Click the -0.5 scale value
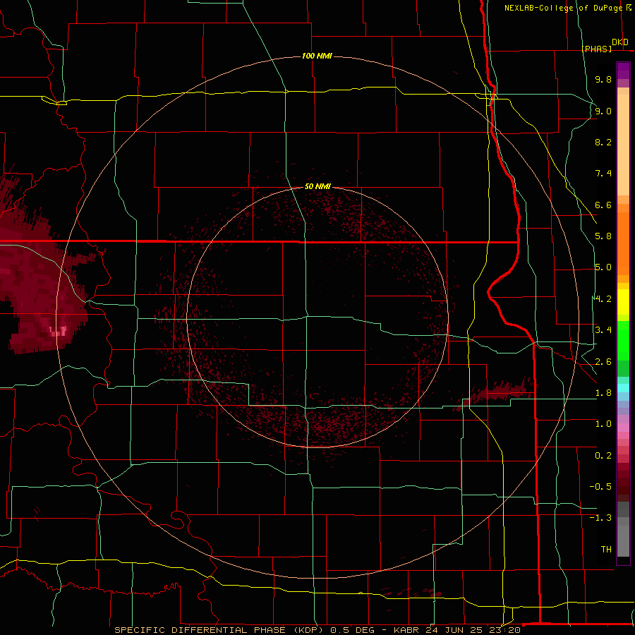 [600, 487]
